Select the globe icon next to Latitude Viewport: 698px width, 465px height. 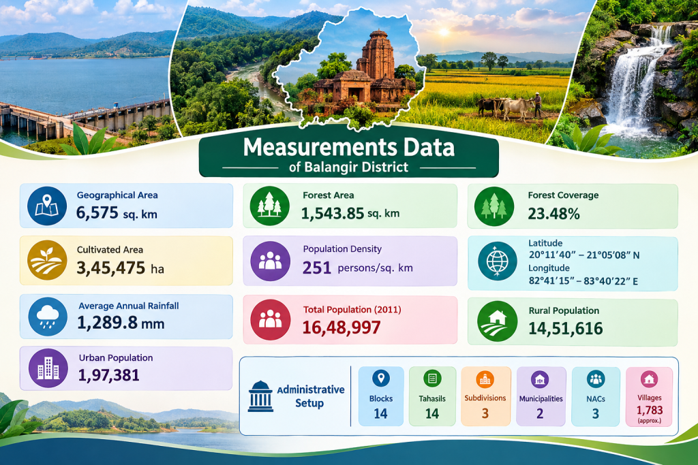[497, 261]
